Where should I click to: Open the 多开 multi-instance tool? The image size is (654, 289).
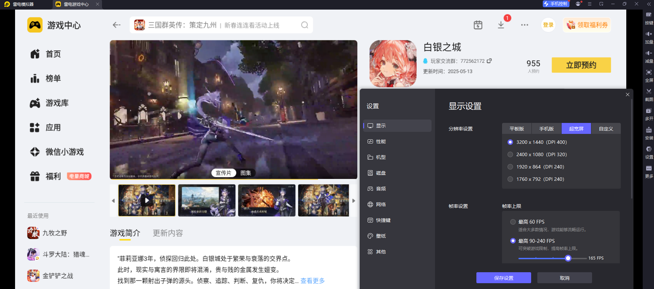coord(649,114)
